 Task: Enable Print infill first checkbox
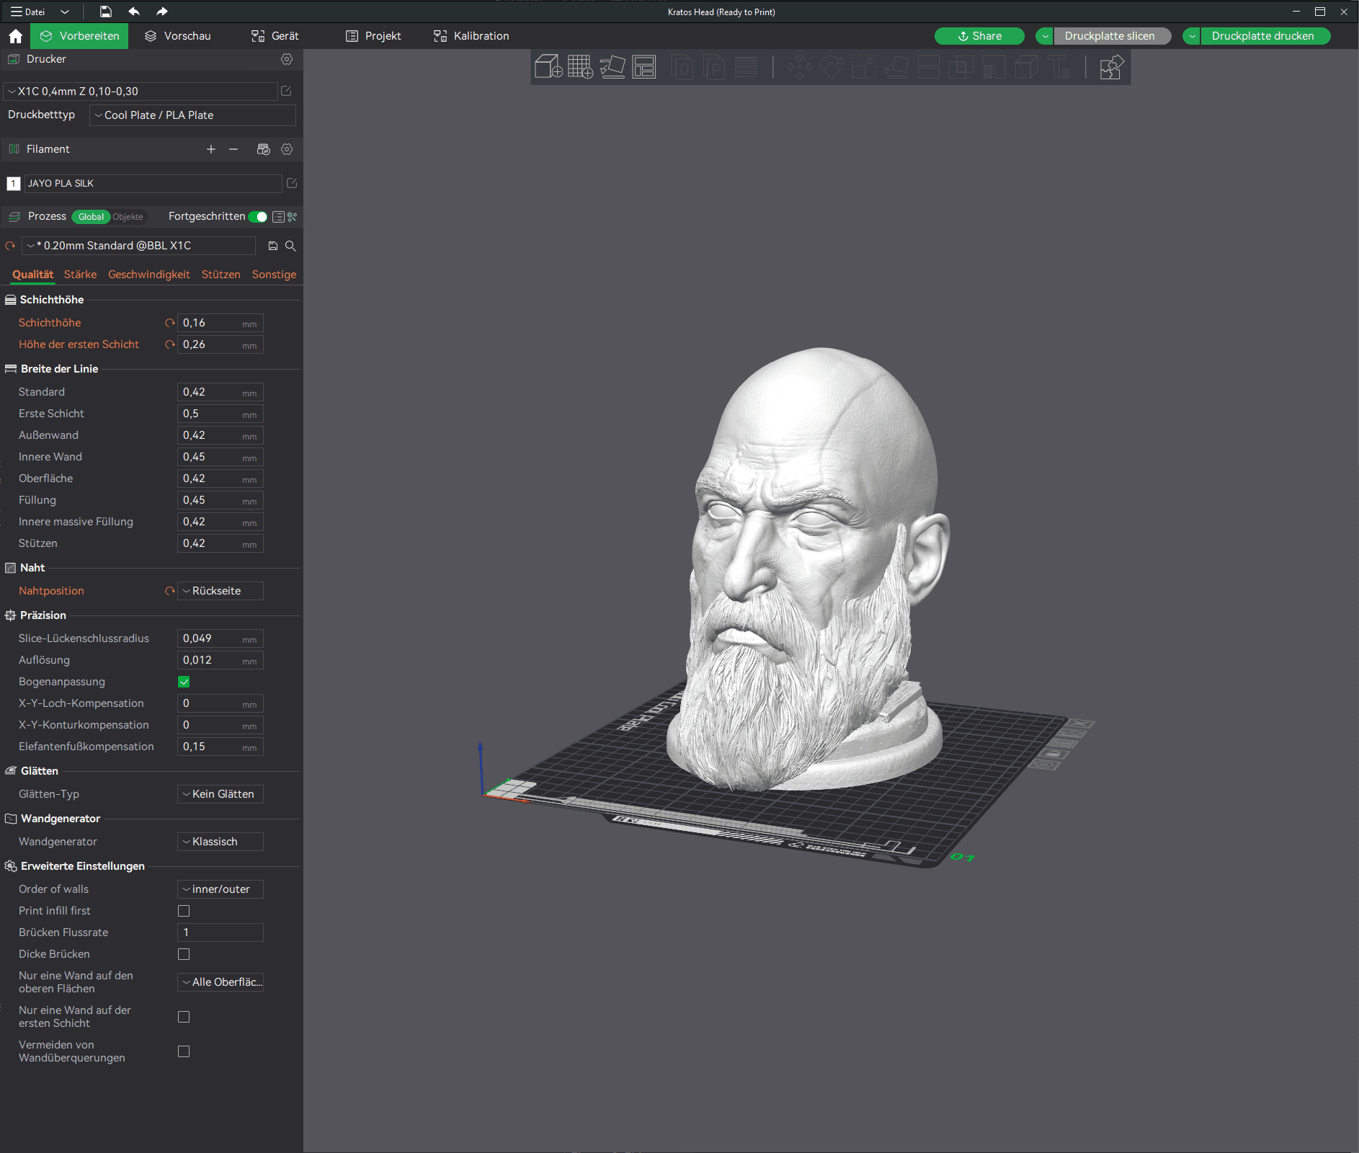pos(184,911)
